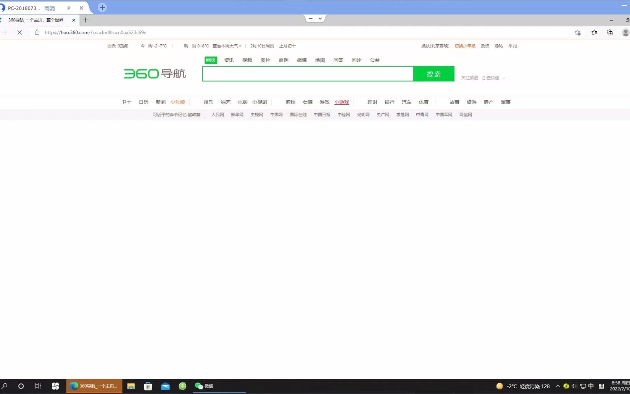
Task: Expand the 查快递 dropdown arrow
Action: pos(504,78)
